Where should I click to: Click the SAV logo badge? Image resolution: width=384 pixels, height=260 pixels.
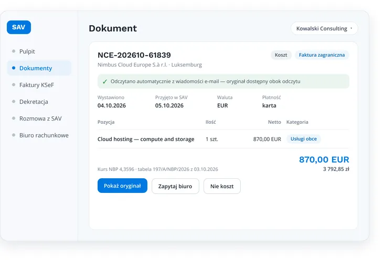19,27
